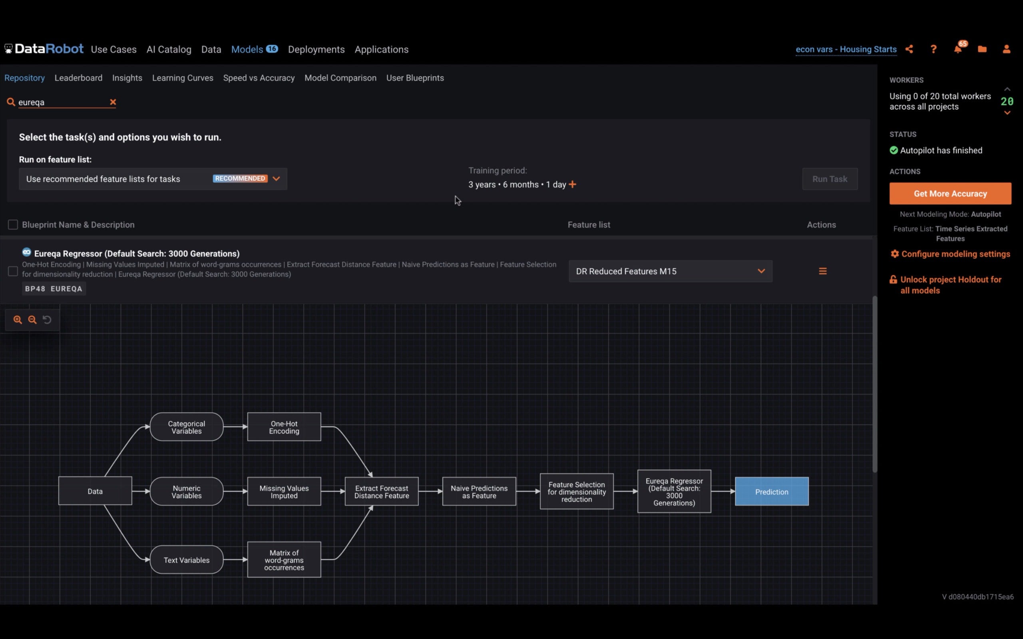This screenshot has height=639, width=1023.
Task: Go to the Data tab
Action: (211, 50)
